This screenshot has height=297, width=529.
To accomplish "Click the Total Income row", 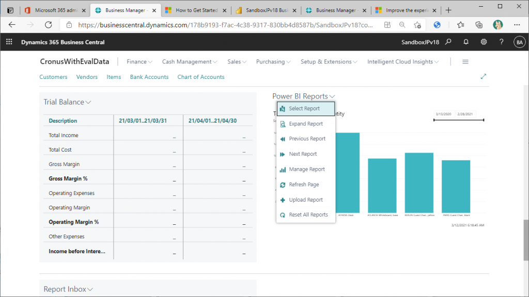I will pyautogui.click(x=148, y=135).
